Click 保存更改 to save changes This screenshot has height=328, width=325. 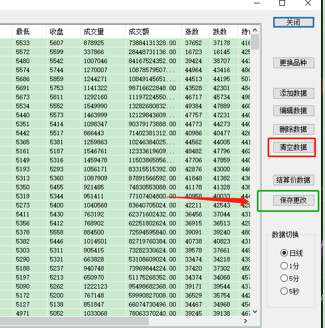[x=293, y=201]
